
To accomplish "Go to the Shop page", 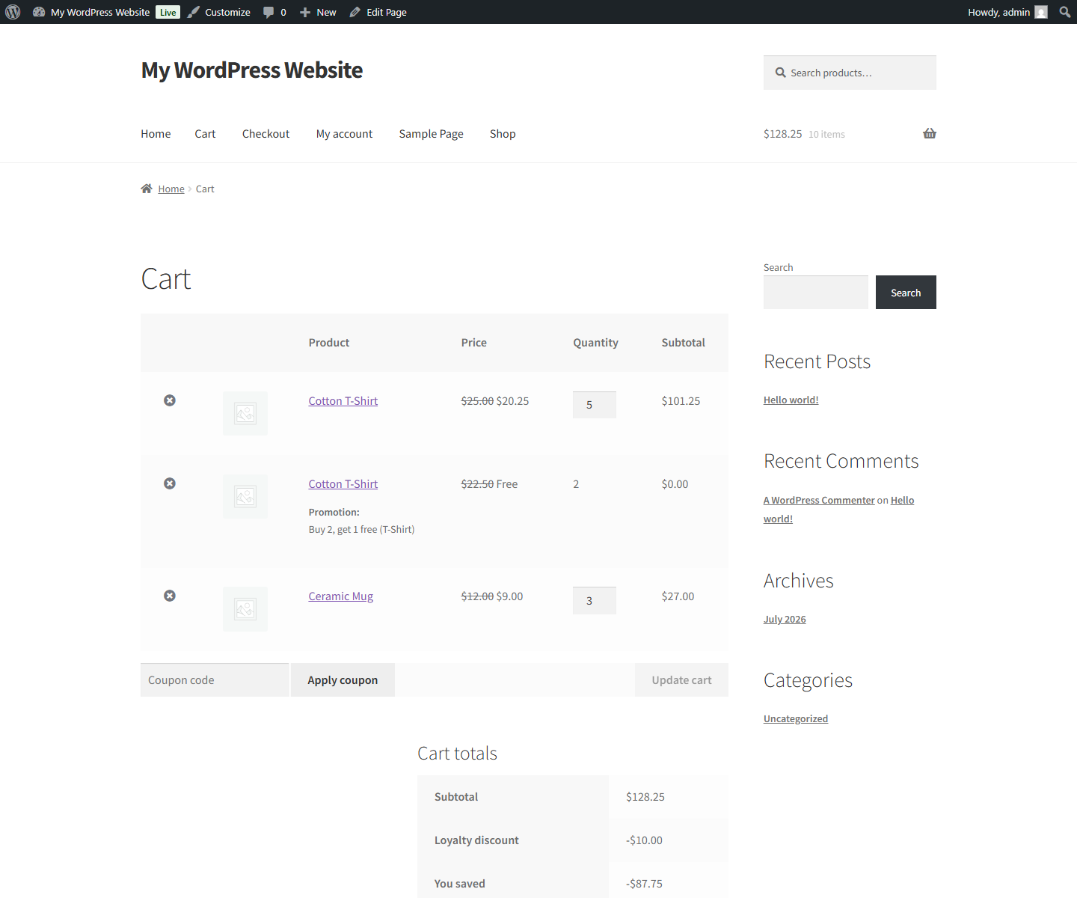I will coord(503,134).
